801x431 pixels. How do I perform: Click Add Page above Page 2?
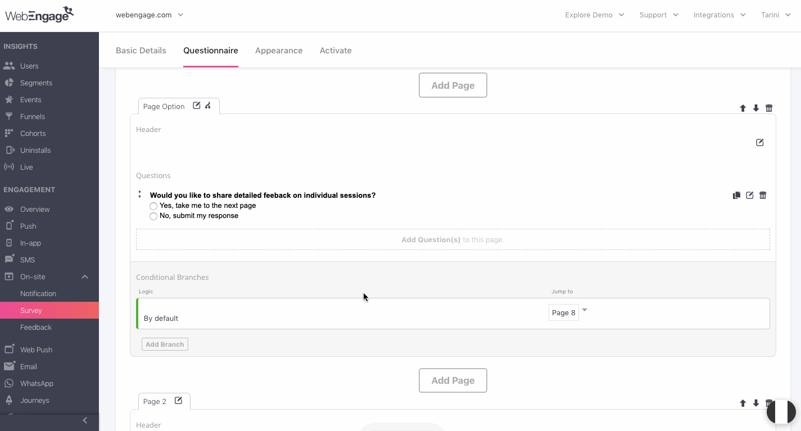point(453,380)
